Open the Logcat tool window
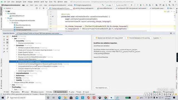178x100 pixels. (x=86, y=92)
